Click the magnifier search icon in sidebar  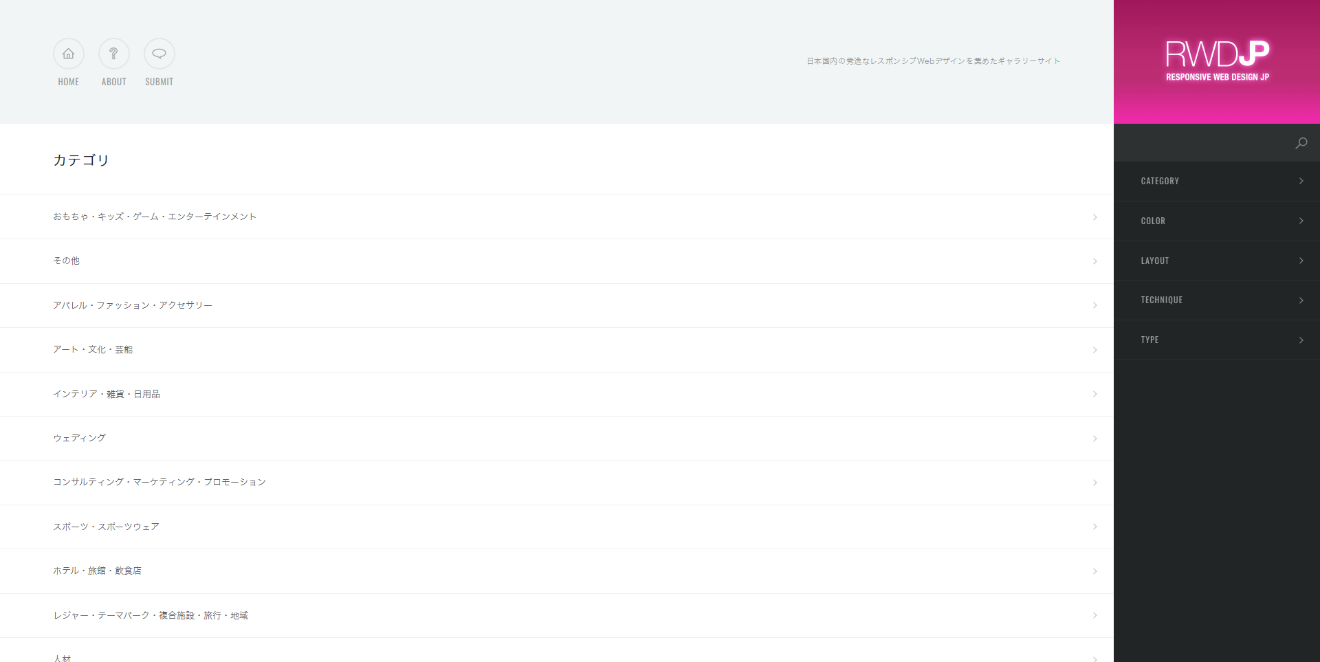click(x=1301, y=143)
